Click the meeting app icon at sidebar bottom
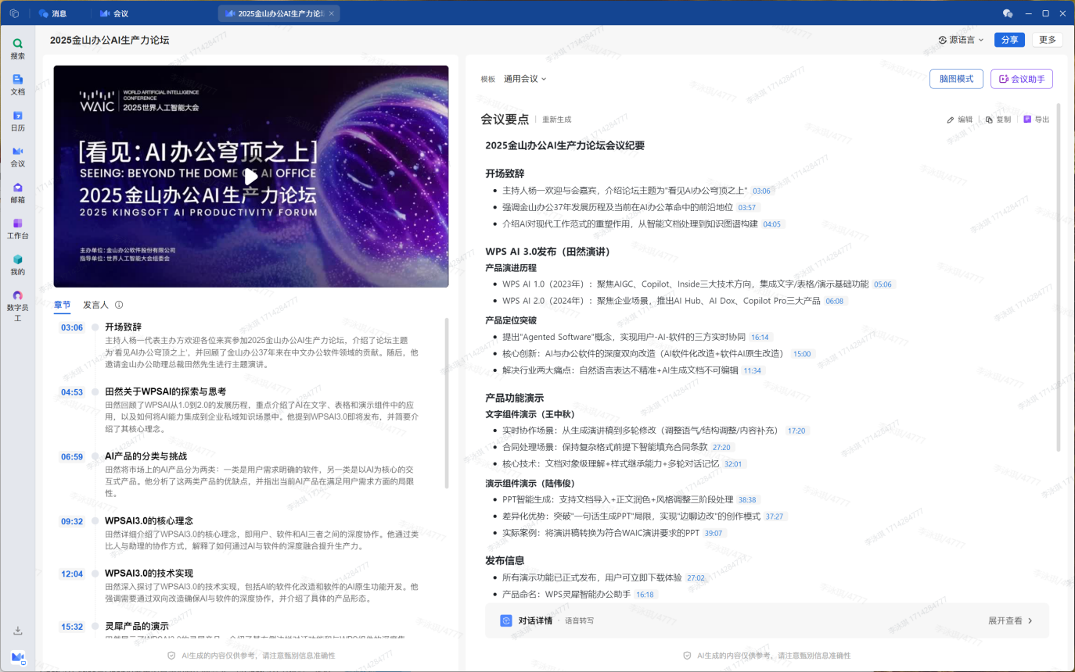Screen dimensions: 1075x672 (x=17, y=657)
